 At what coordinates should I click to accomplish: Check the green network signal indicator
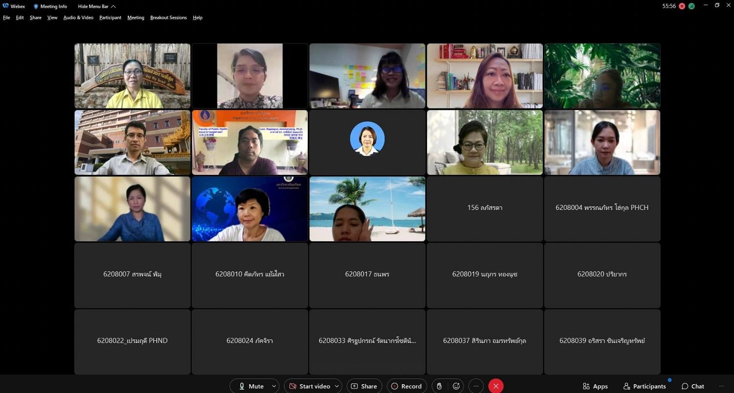691,6
